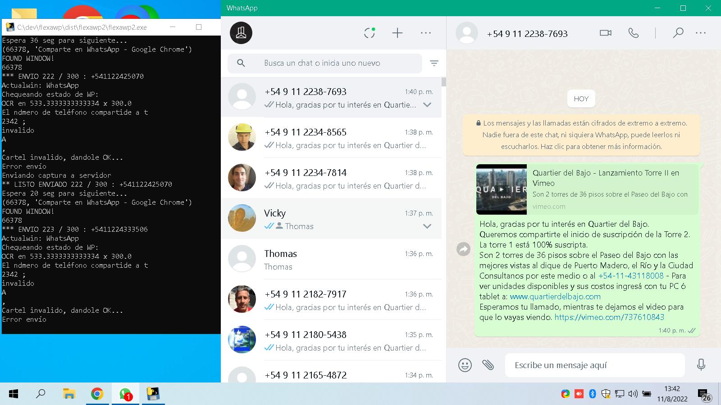
Task: Start video call with camera icon
Action: pyautogui.click(x=606, y=33)
